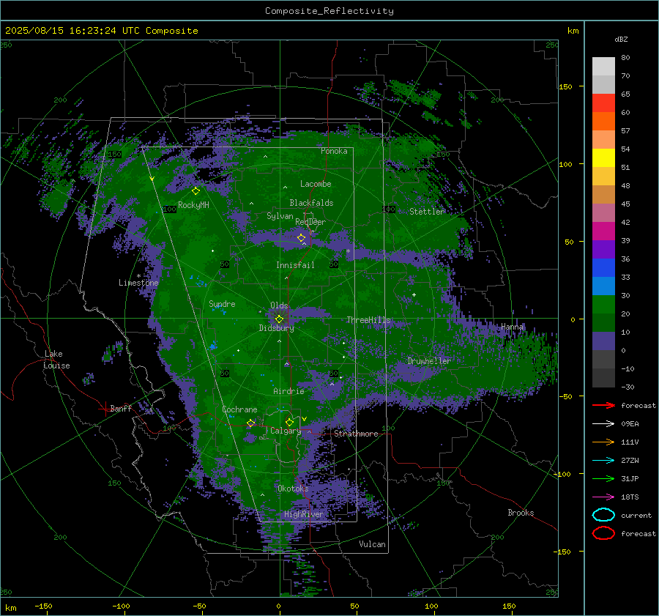The width and height of the screenshot is (659, 616).
Task: Select the yellow diamond marker at RedDeer
Action: pos(302,238)
